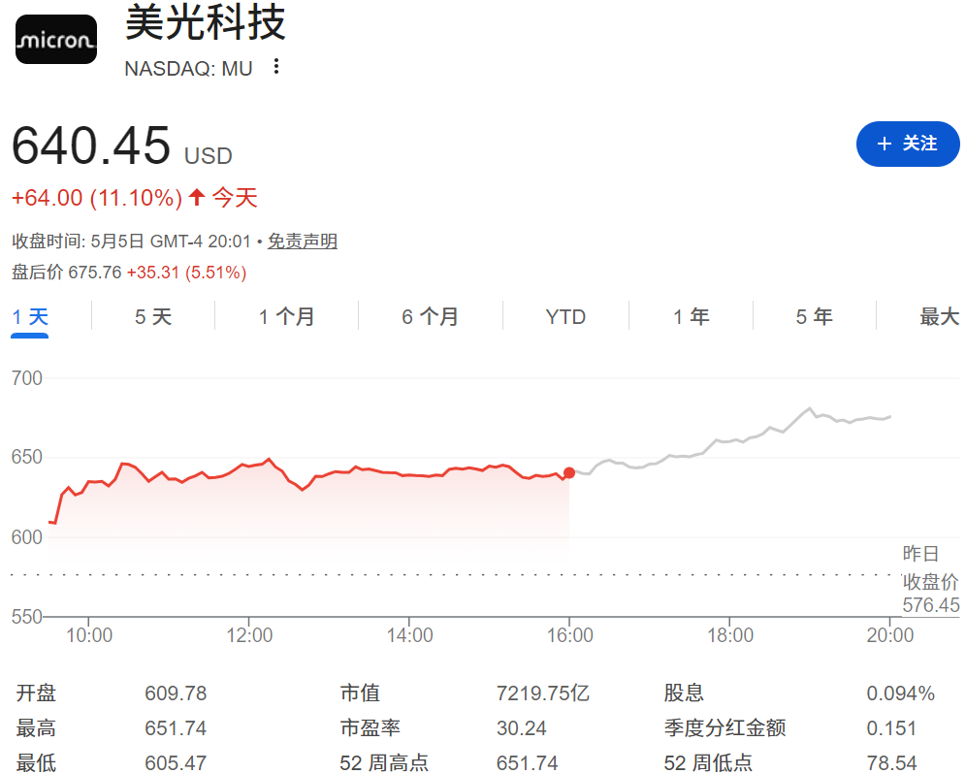
Task: Click the 16:00 axis label
Action: (570, 634)
